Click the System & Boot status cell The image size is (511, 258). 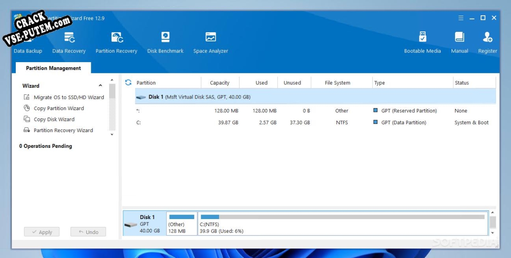click(472, 123)
